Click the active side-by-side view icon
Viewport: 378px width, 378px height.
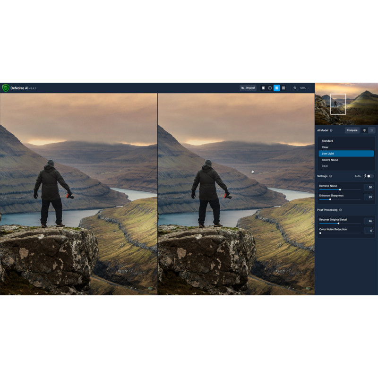coord(277,88)
